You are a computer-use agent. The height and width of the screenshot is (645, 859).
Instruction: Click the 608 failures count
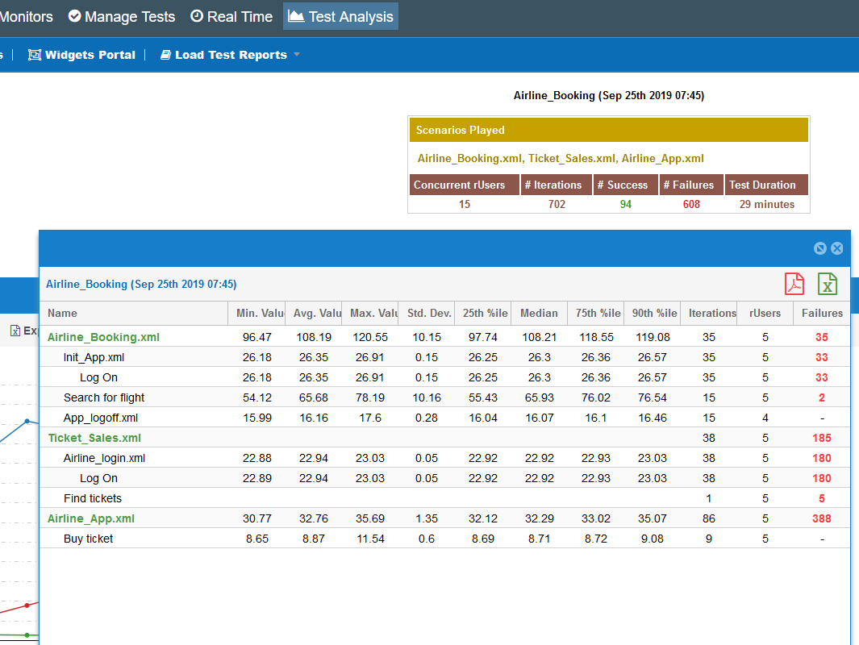click(x=690, y=204)
